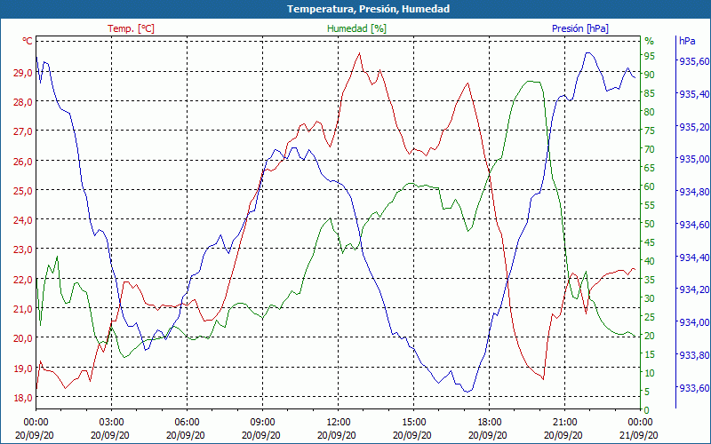Click the 20 humidity axis value
Image resolution: width=711 pixels, height=444 pixels.
pos(650,336)
